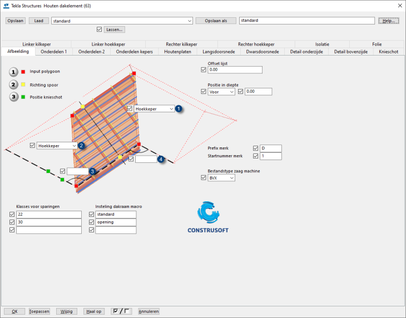
Task: Click blue marker 1 next to Hoekkeper dropdown
Action: [x=179, y=110]
